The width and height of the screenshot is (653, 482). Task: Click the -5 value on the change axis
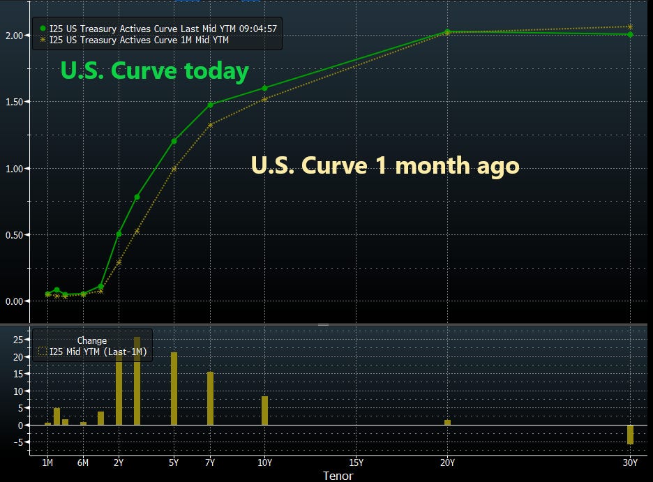pyautogui.click(x=18, y=442)
